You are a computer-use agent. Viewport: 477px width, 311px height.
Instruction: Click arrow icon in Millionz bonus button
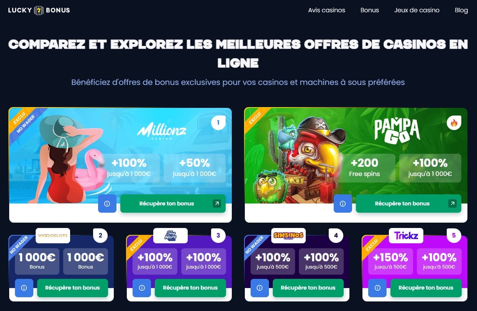pyautogui.click(x=217, y=204)
